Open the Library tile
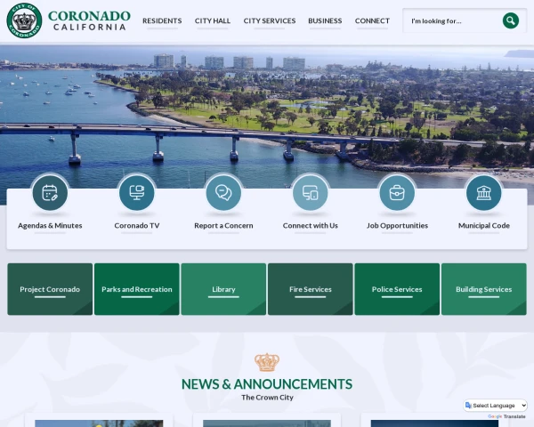This screenshot has height=427, width=534. [x=223, y=289]
